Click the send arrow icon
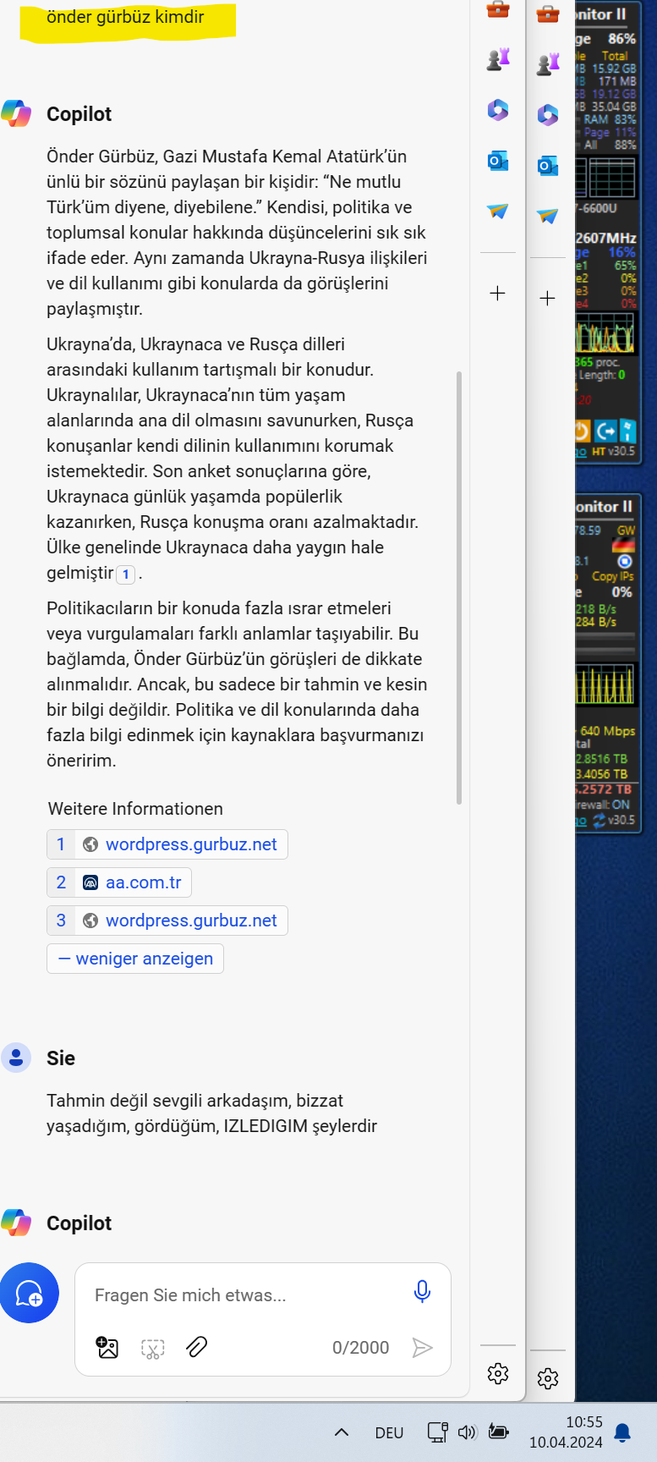 pos(422,1348)
